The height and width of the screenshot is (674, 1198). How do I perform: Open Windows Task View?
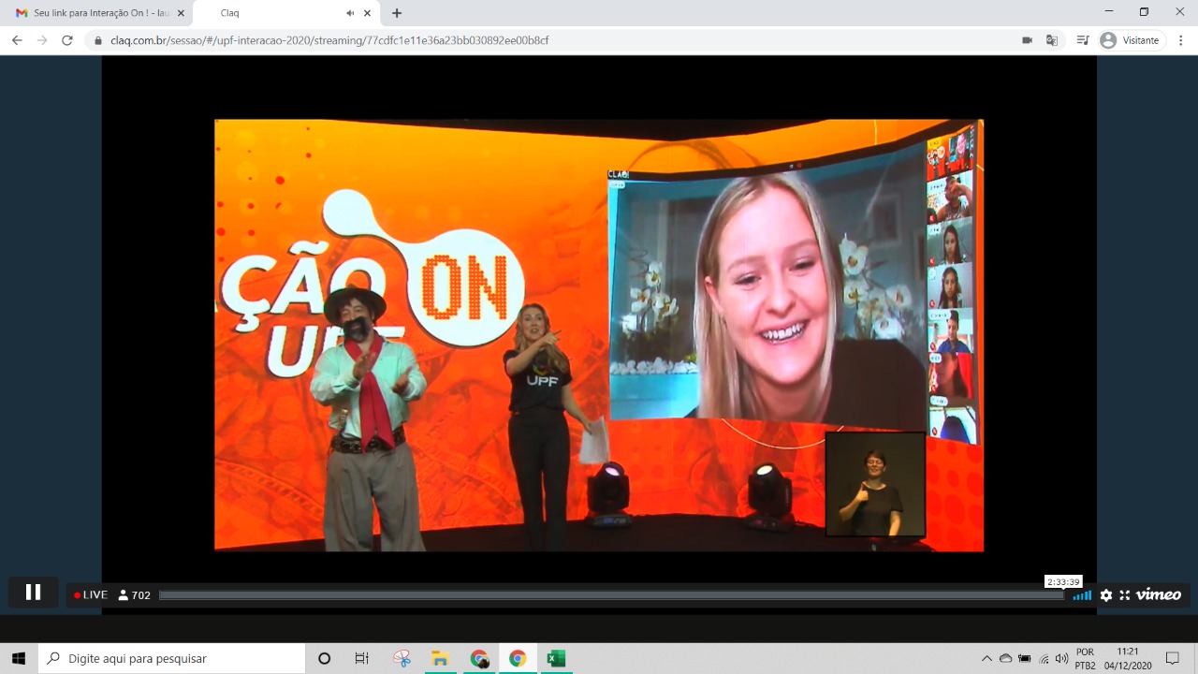pos(362,658)
